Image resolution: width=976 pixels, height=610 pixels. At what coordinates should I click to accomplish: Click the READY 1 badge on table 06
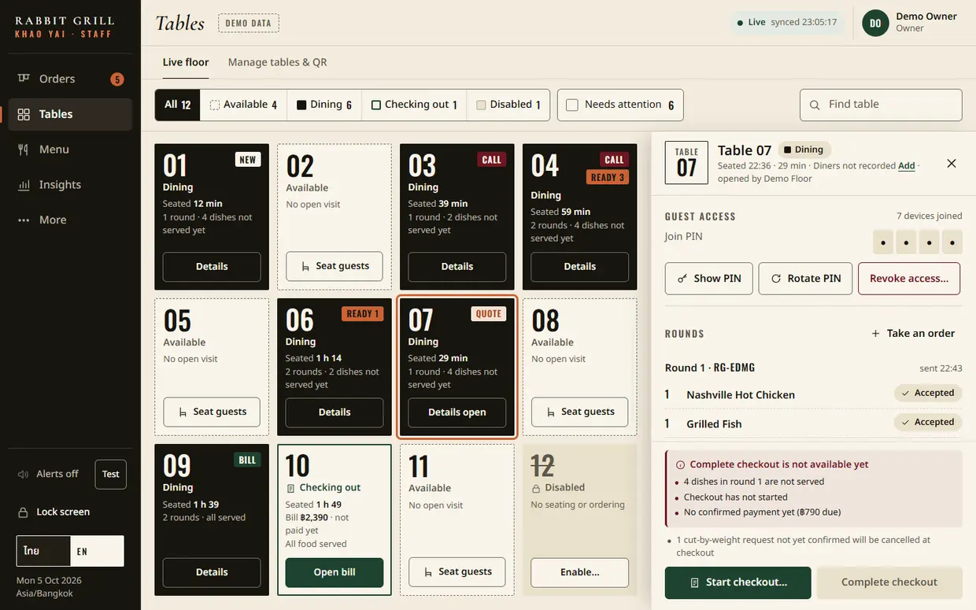pyautogui.click(x=362, y=314)
